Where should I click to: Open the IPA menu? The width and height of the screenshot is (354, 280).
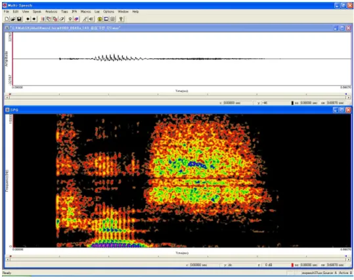(74, 12)
